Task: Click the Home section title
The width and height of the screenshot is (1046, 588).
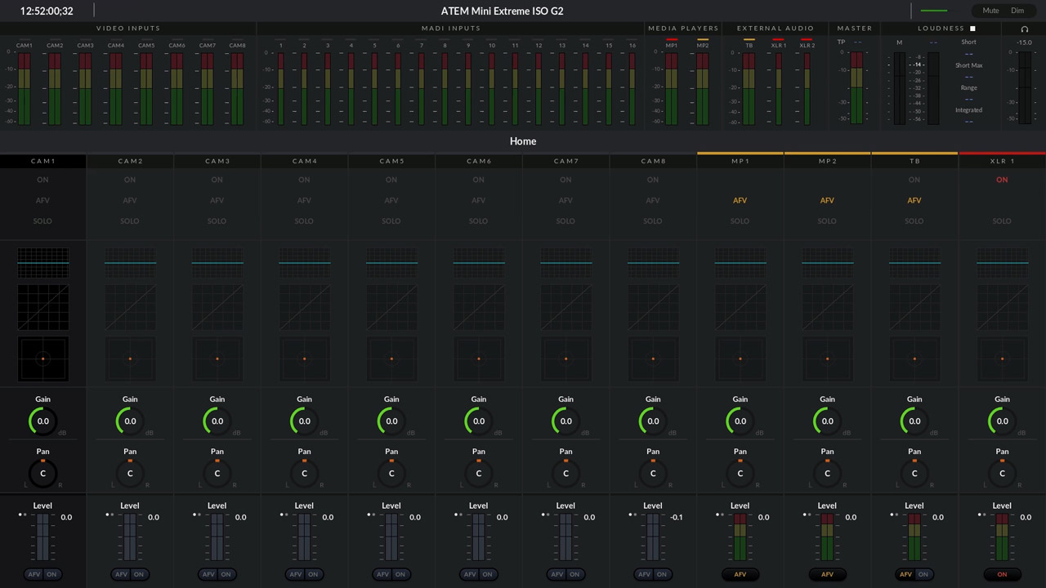Action: (523, 141)
